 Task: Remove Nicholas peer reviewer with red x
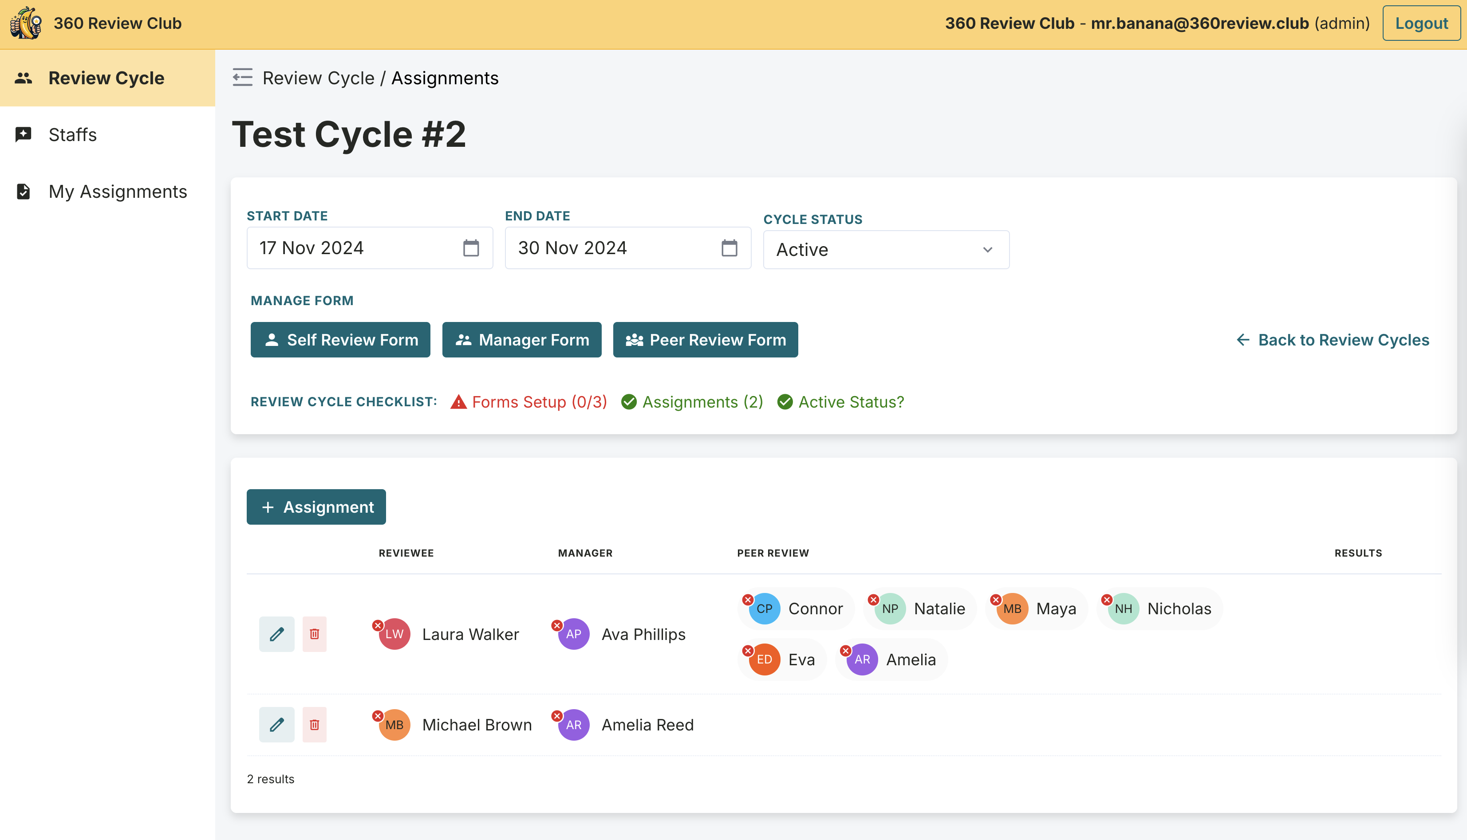tap(1106, 600)
